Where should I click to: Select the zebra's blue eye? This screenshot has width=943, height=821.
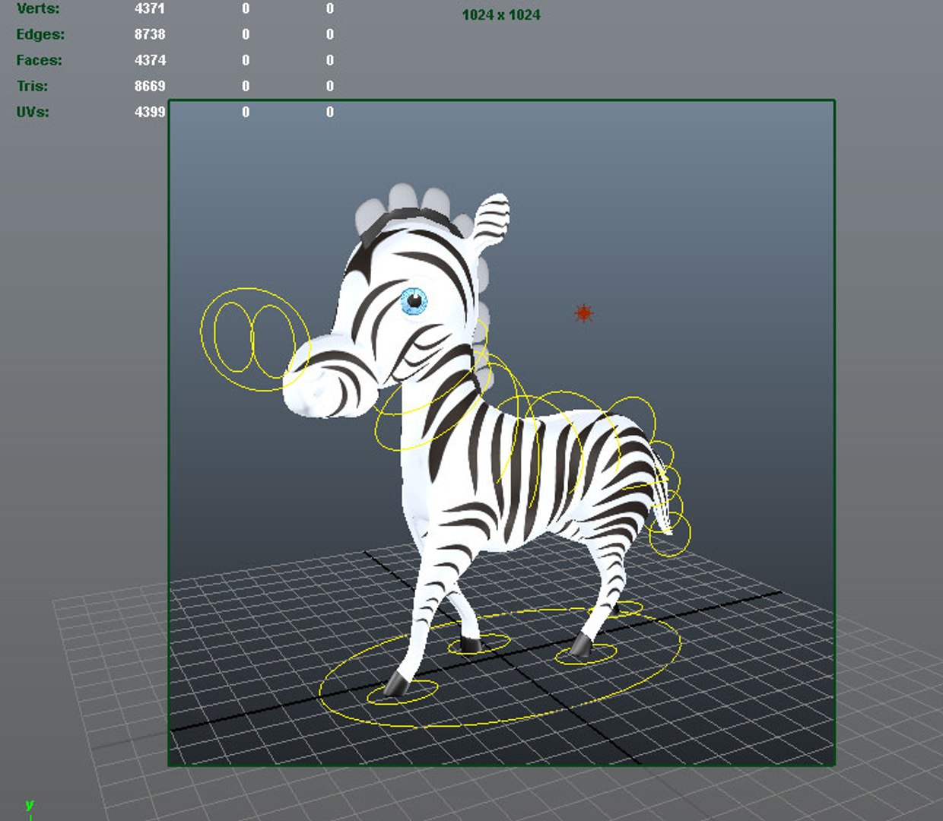[x=414, y=302]
